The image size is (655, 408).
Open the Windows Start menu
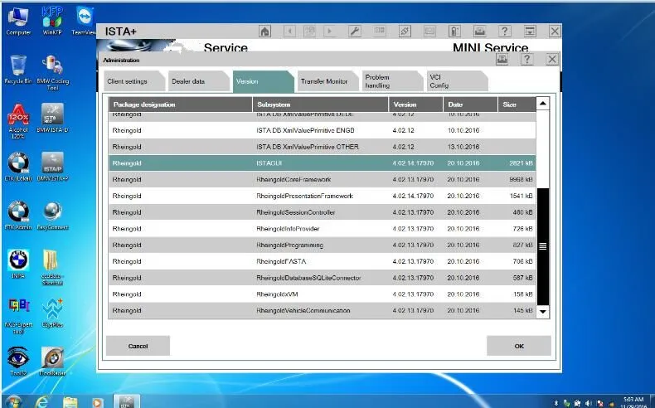pyautogui.click(x=14, y=402)
